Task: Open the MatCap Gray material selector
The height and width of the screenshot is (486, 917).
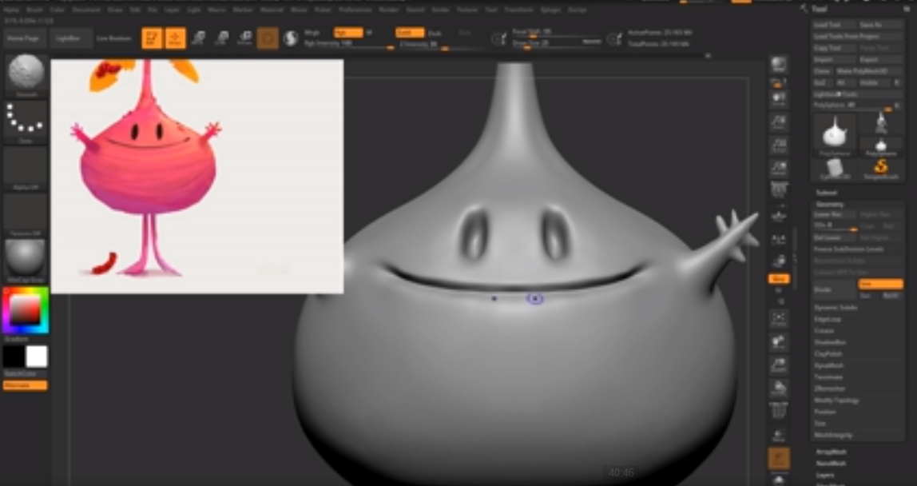Action: click(26, 259)
